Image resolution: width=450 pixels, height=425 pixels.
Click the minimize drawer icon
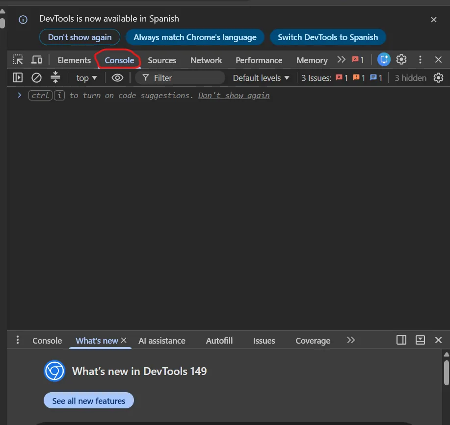pos(420,340)
